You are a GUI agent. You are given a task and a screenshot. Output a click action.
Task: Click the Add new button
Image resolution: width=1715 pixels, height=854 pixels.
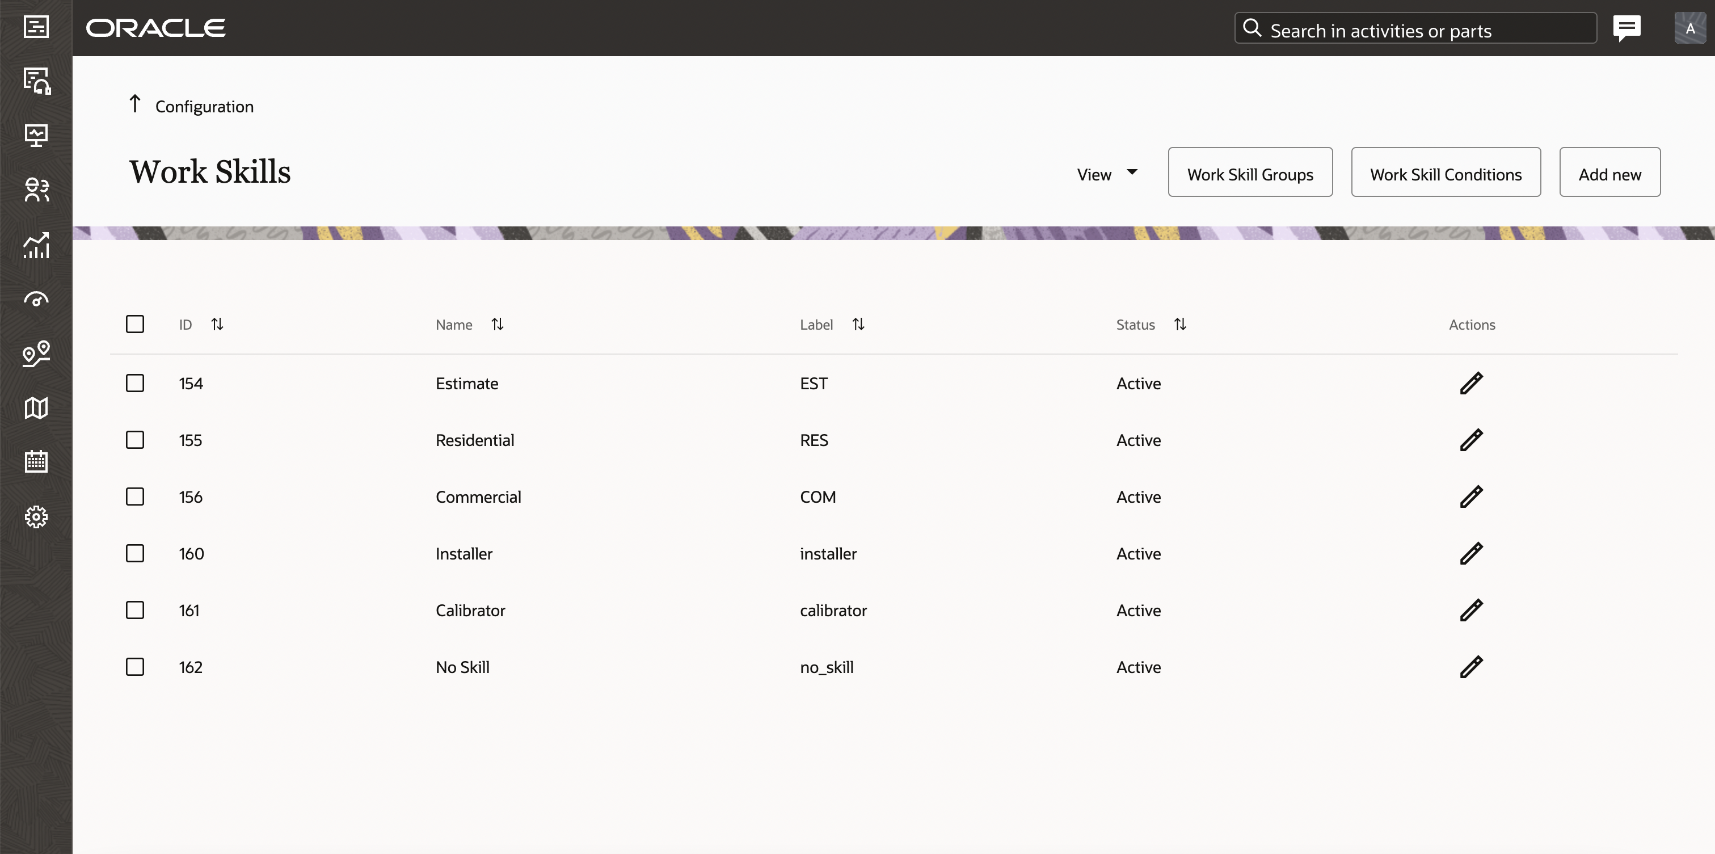(x=1609, y=173)
